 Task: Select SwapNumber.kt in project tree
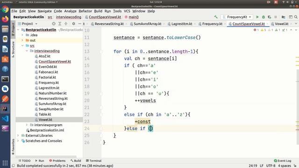pyautogui.click(x=51, y=109)
